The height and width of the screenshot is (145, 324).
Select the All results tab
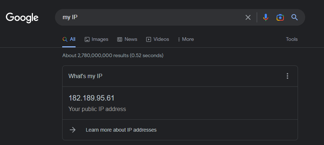(x=69, y=39)
